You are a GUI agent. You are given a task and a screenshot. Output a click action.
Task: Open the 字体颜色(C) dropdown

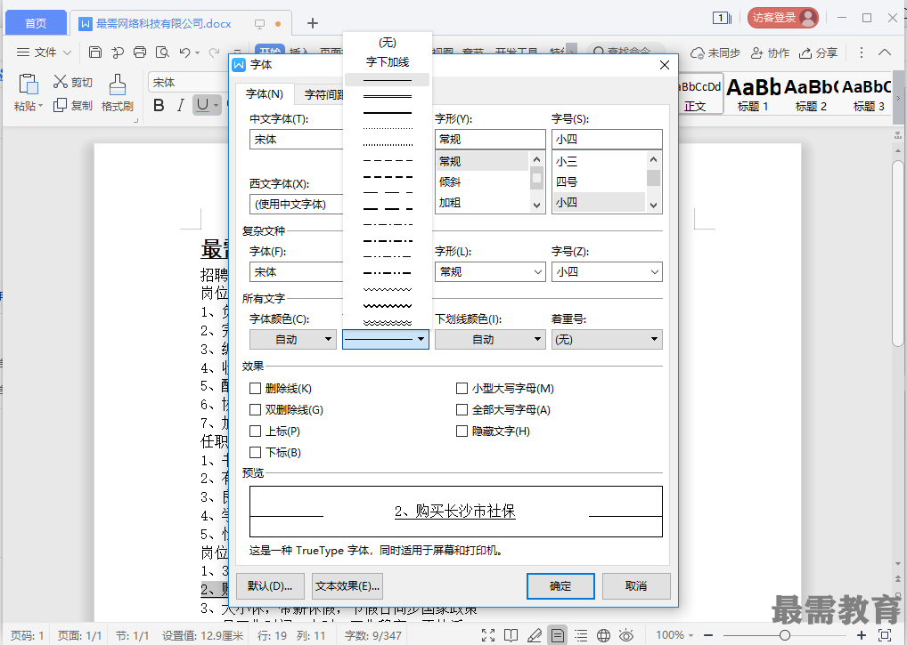(x=293, y=340)
